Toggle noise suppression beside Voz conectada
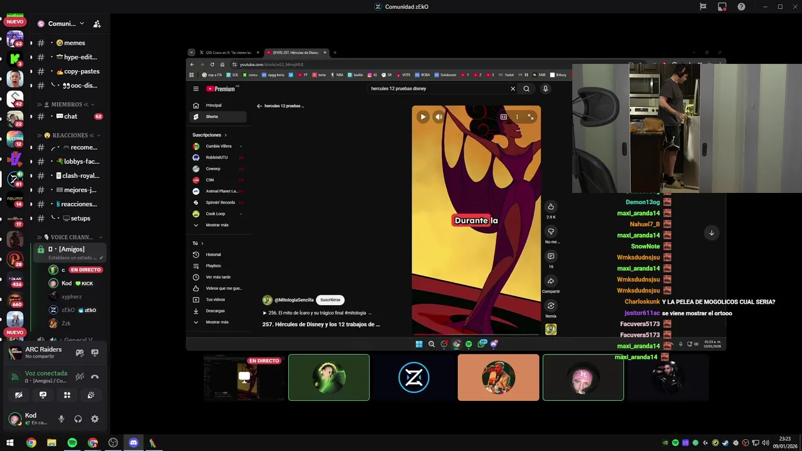 tap(80, 376)
